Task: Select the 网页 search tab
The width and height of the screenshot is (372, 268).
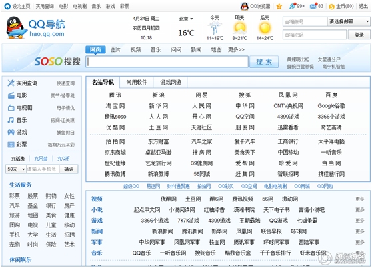Action: pyautogui.click(x=95, y=49)
